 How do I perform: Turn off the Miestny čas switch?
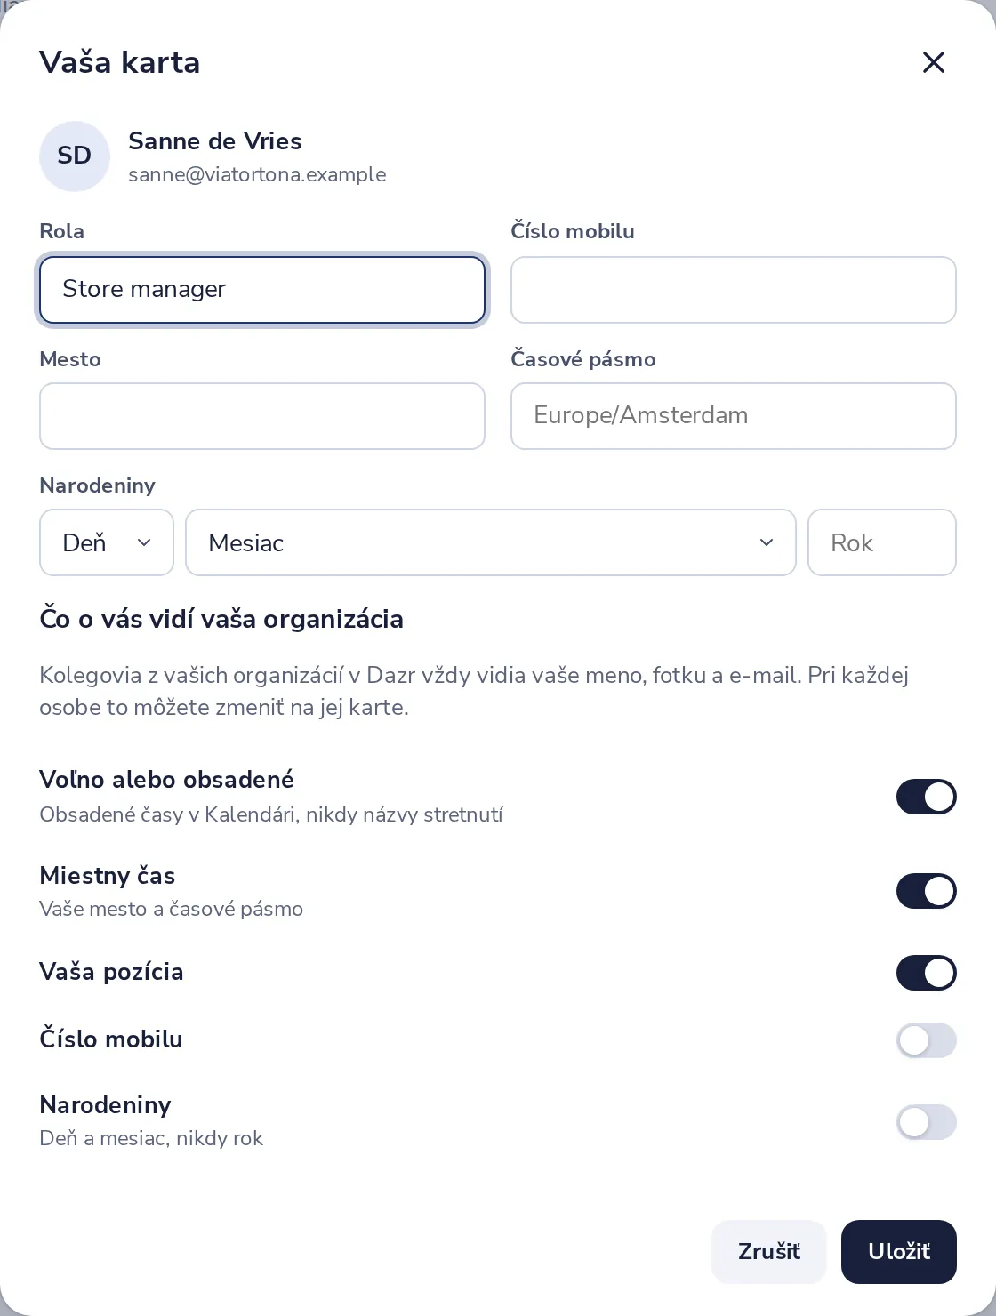click(x=926, y=891)
